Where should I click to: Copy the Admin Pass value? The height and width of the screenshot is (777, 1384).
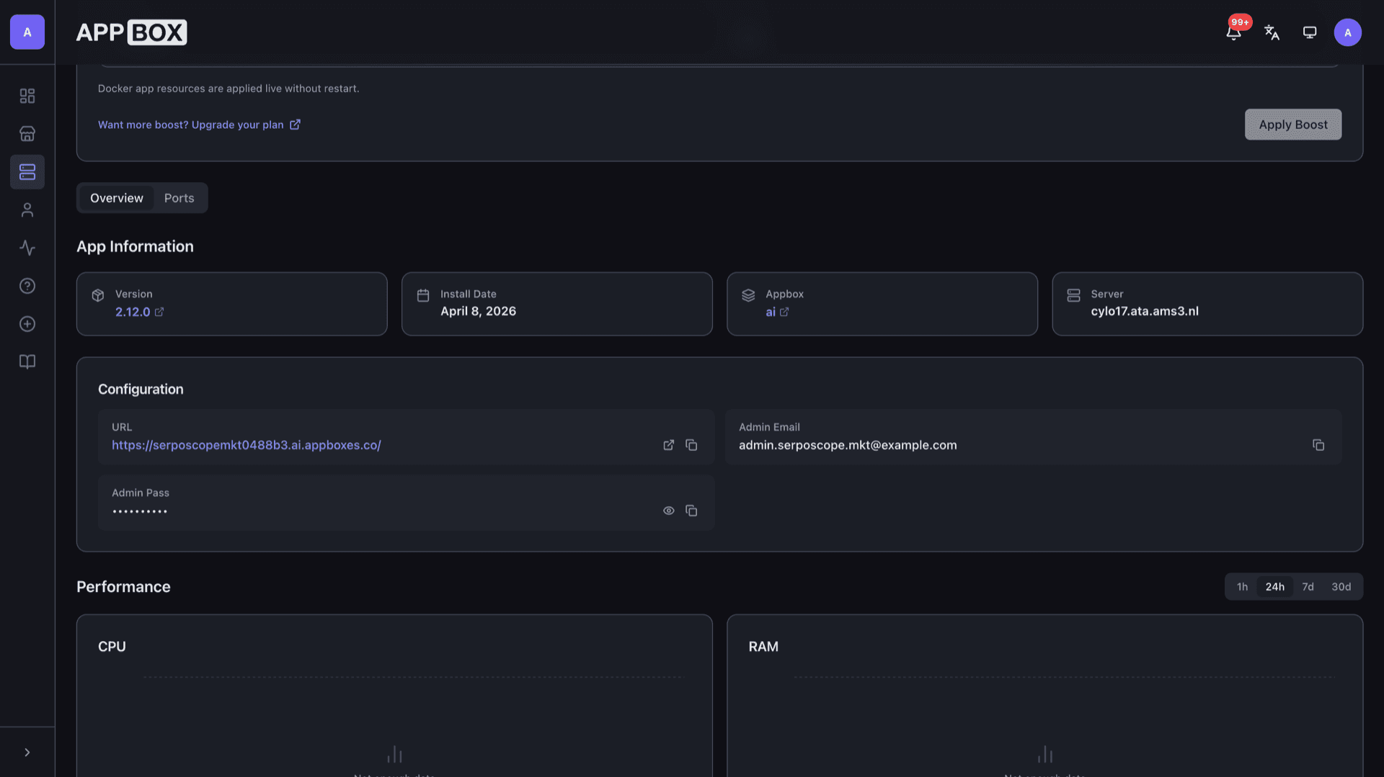tap(691, 511)
